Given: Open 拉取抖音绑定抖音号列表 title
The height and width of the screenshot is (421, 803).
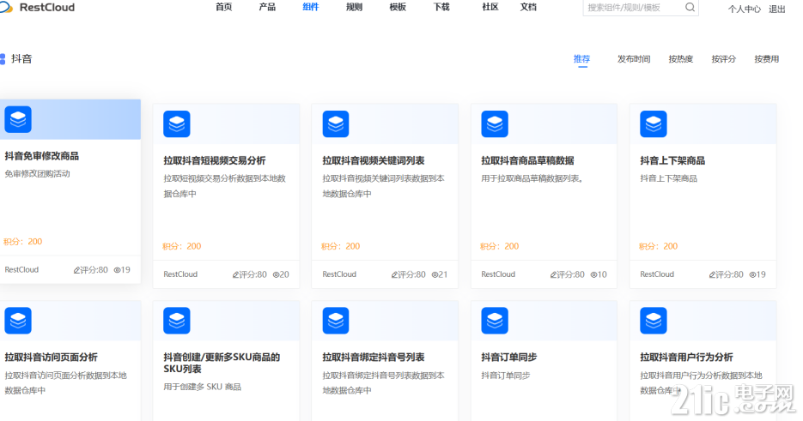Looking at the screenshot, I should click(x=374, y=357).
